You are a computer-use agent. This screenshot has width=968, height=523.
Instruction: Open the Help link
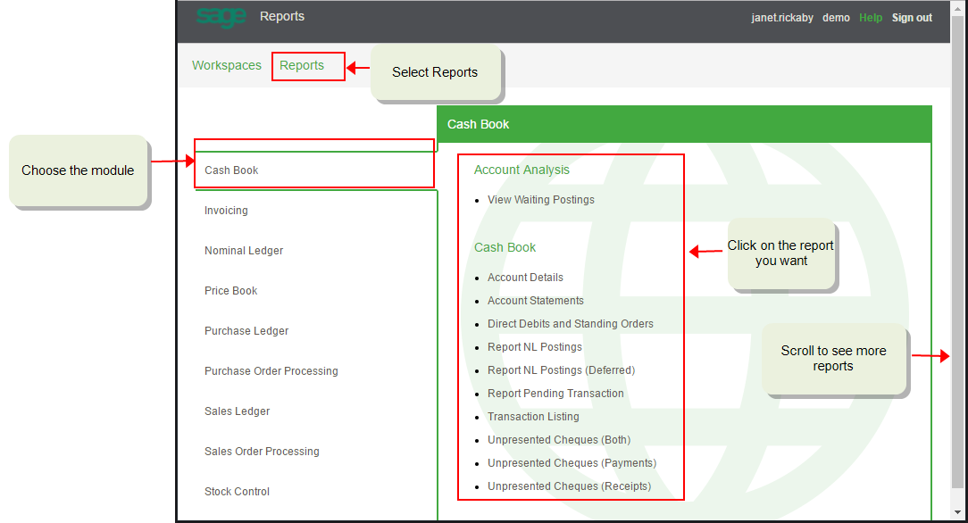871,18
